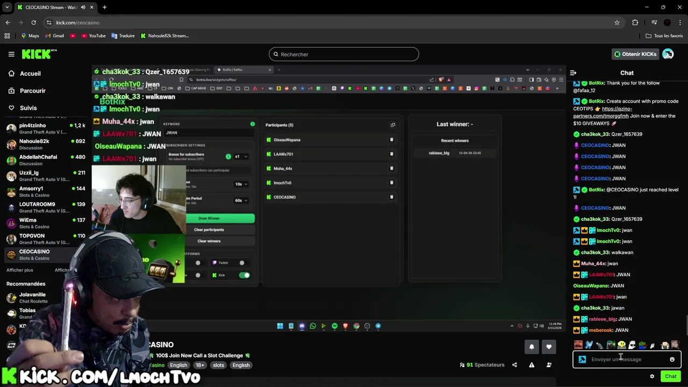Viewport: 688px width, 387px height.
Task: Open WiEma channel in sidebar
Action: tap(46, 223)
